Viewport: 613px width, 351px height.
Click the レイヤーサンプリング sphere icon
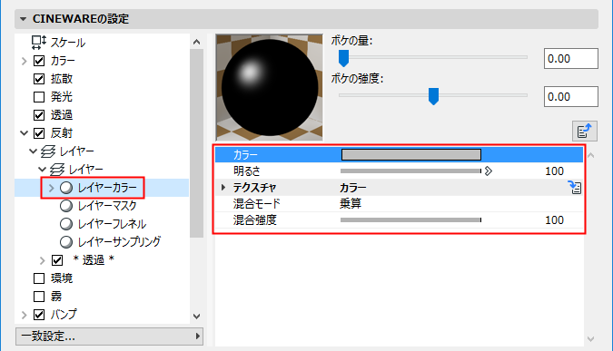tap(66, 242)
